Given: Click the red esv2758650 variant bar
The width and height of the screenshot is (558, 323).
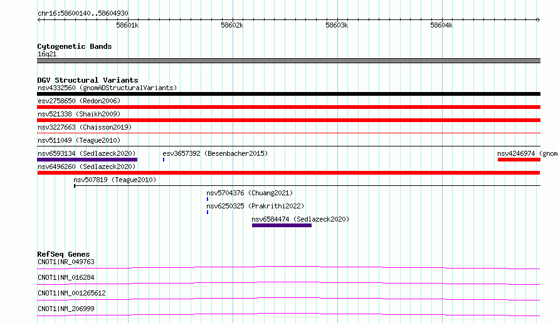Looking at the screenshot, I should tap(288, 107).
